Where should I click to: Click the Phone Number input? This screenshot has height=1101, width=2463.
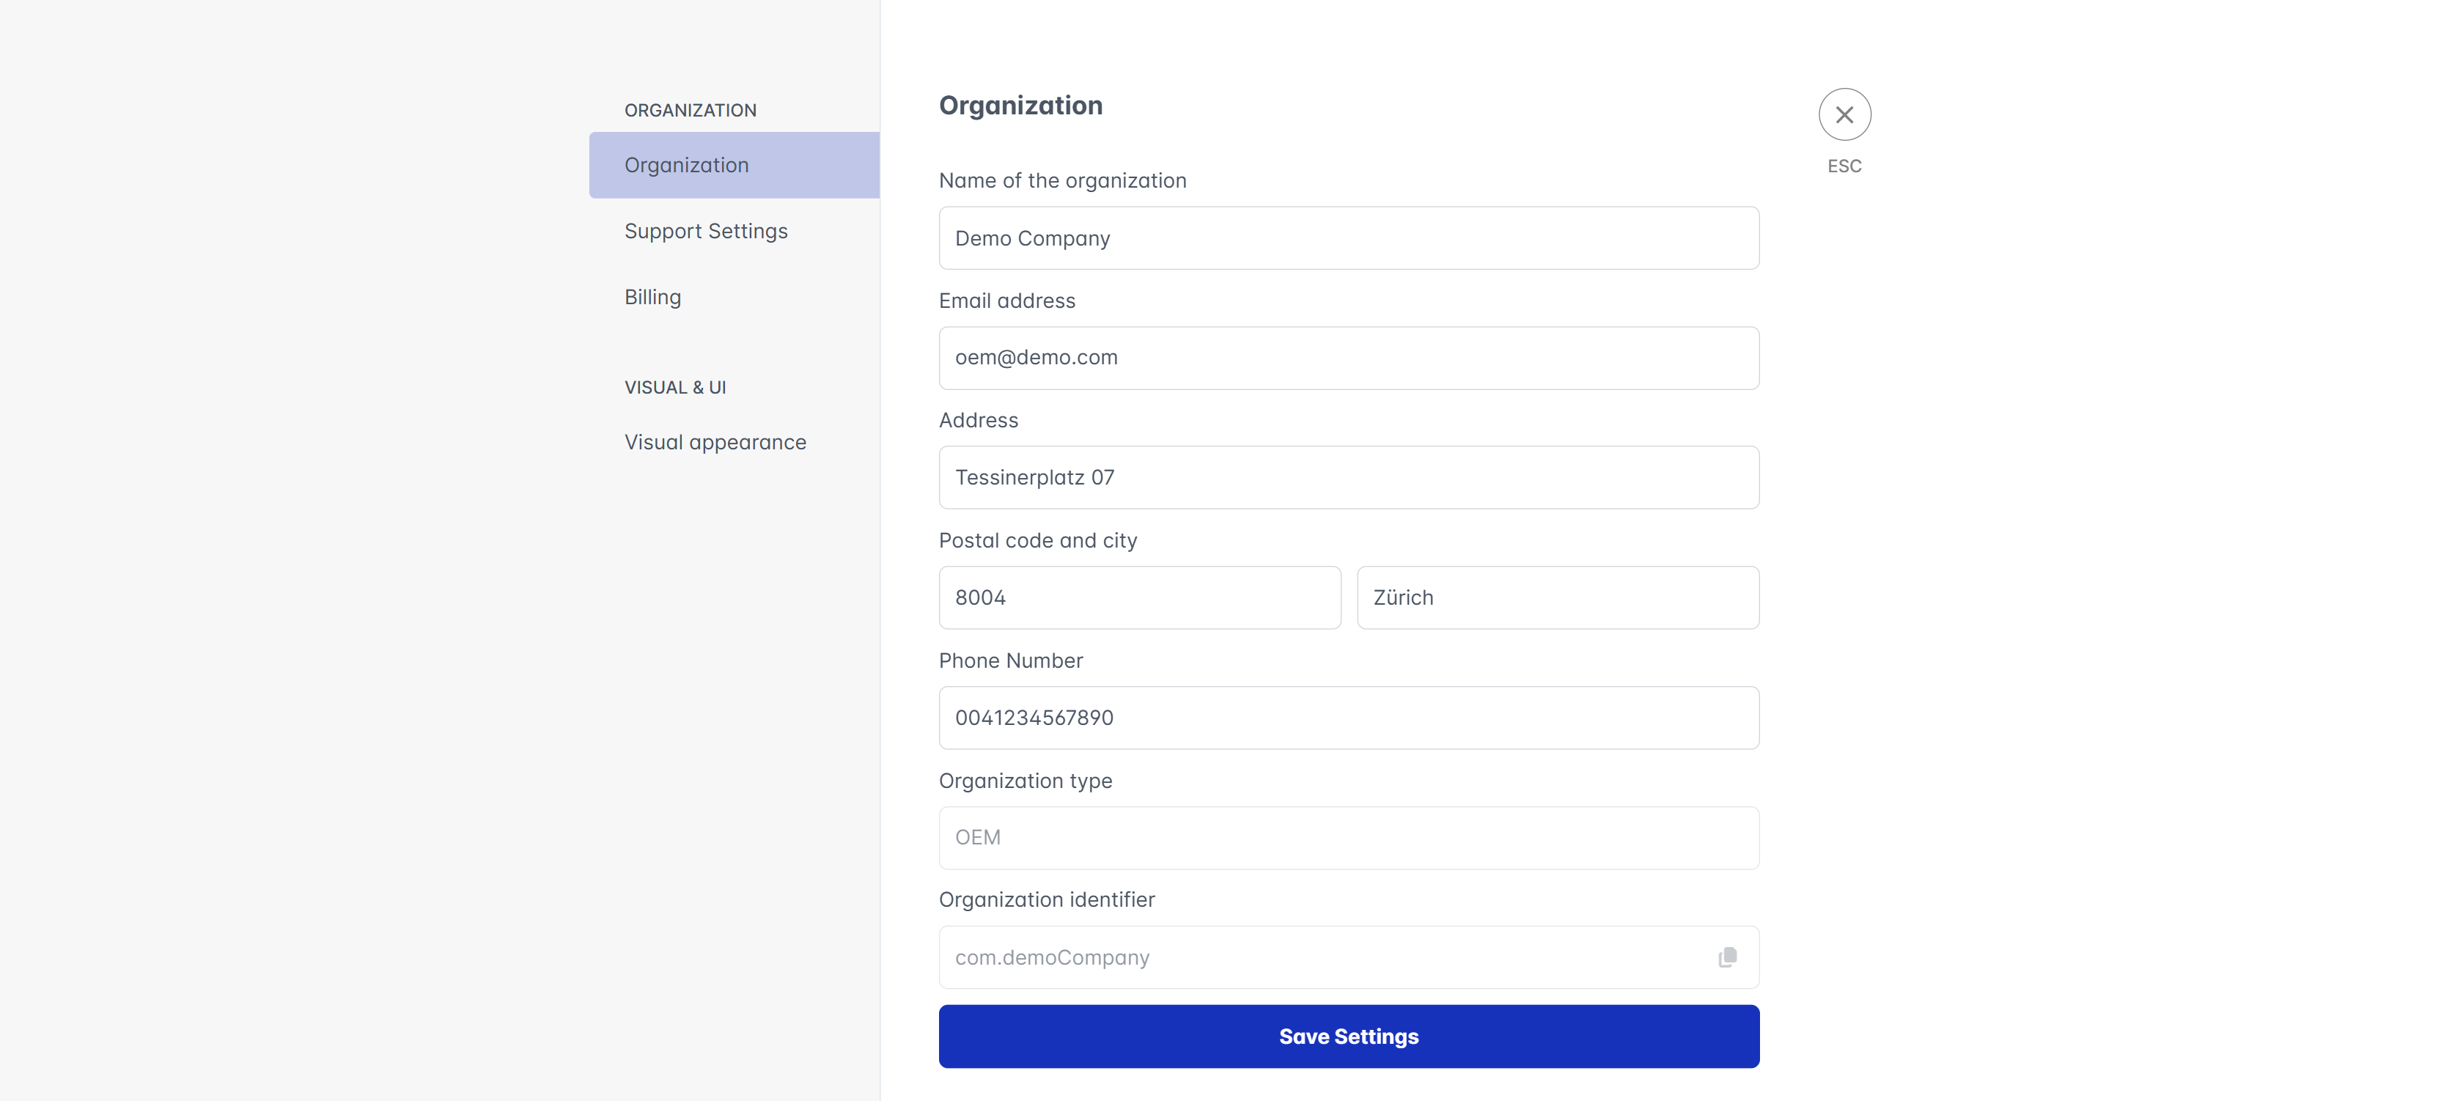(x=1347, y=718)
